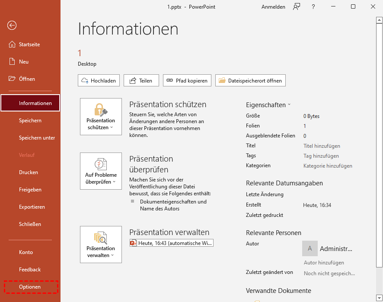
Task: Click the padlock and key icon
Action: [x=101, y=110]
